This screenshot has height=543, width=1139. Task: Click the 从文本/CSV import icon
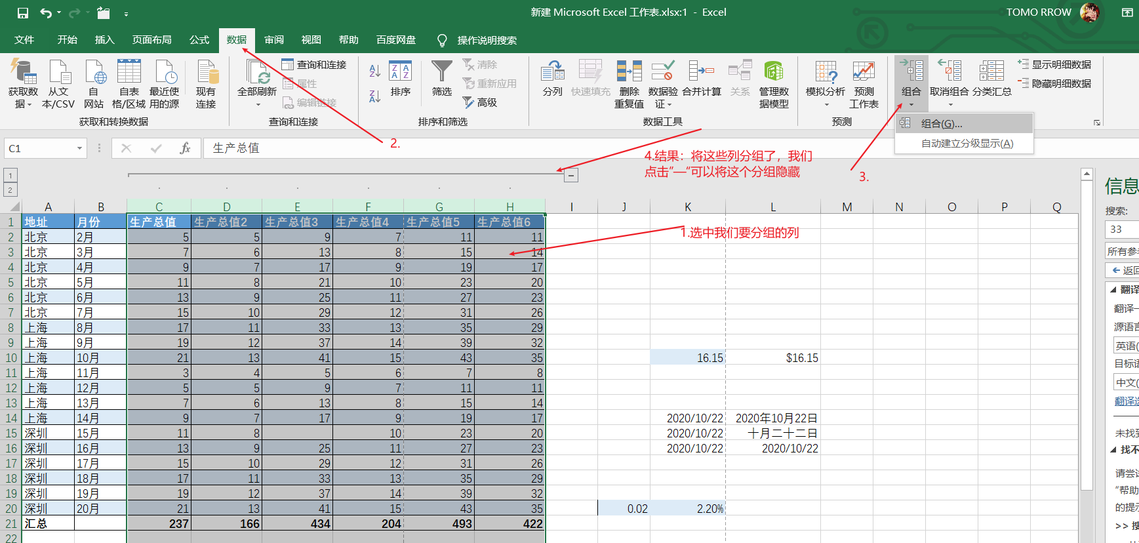[58, 84]
